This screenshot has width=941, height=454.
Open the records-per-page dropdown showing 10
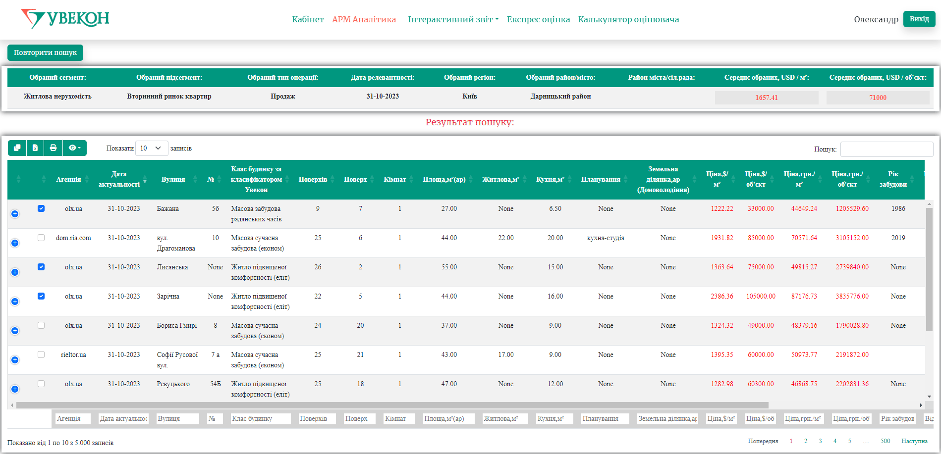point(152,148)
